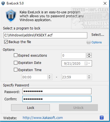Click the large blue padlock shield logo
This screenshot has height=122, width=110.
click(x=11, y=16)
